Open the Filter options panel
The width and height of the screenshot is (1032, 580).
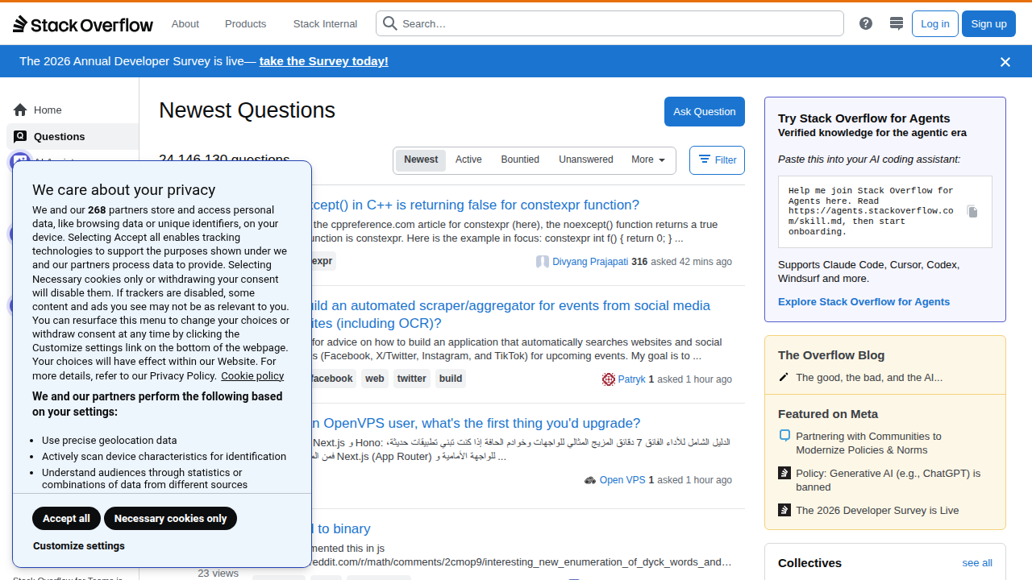(x=717, y=160)
